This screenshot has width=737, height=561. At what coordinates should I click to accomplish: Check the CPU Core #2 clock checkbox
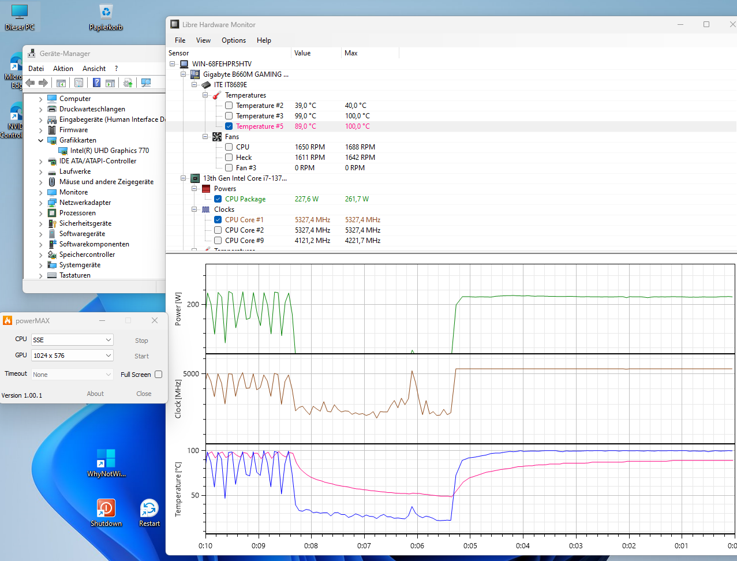coord(218,230)
